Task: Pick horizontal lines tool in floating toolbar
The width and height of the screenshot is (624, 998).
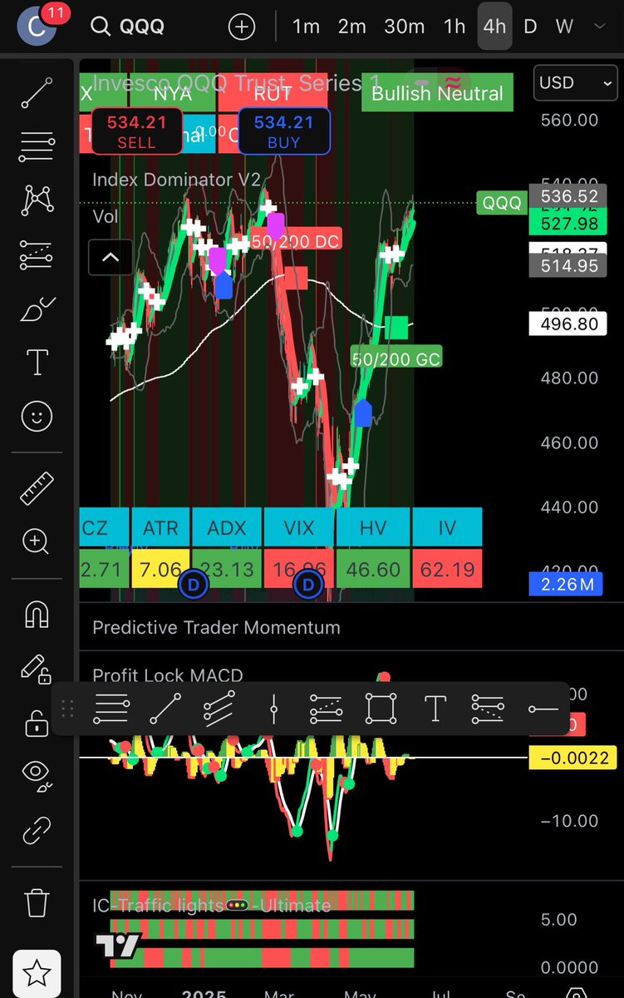Action: (111, 709)
